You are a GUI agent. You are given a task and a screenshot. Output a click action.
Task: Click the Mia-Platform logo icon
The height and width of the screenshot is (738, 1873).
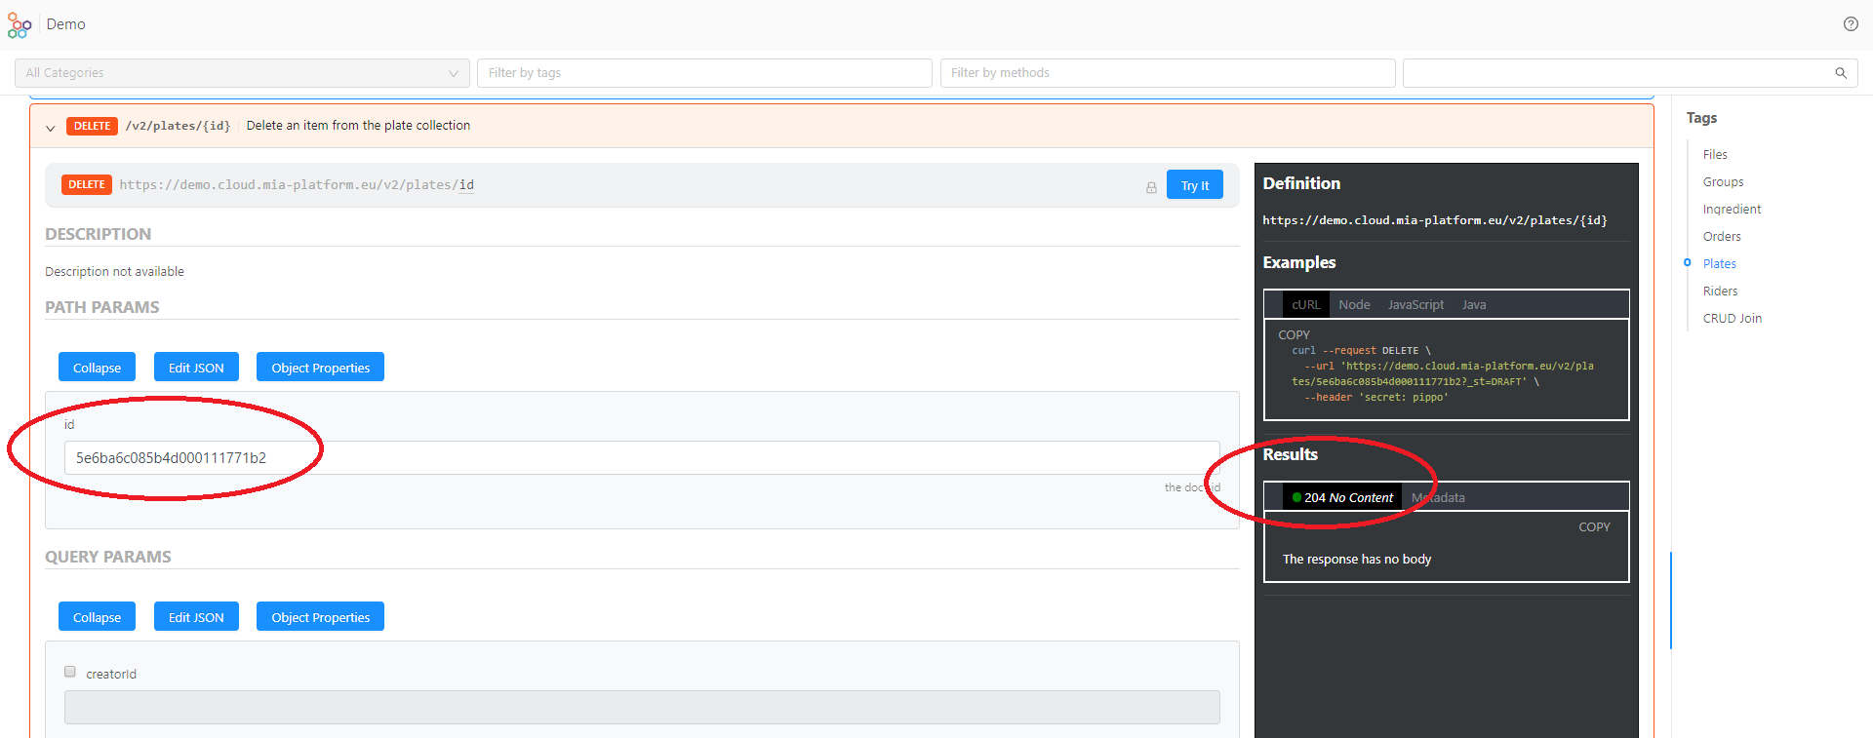(20, 24)
